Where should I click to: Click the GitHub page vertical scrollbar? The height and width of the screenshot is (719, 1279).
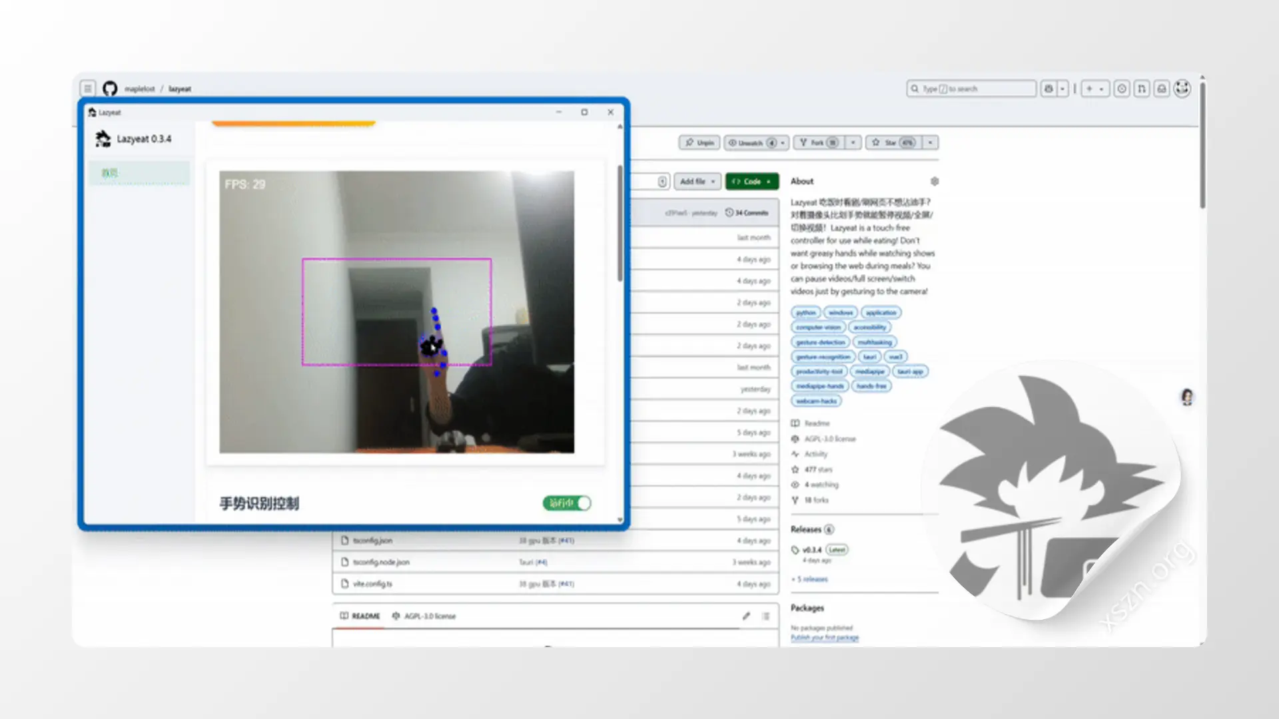click(x=1202, y=145)
